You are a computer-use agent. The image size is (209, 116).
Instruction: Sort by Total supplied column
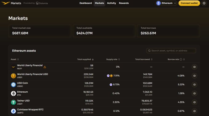coord(85,59)
